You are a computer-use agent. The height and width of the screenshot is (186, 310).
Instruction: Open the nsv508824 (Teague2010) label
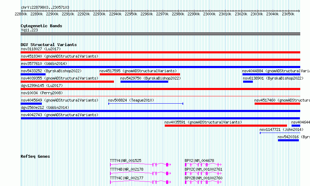point(131,100)
